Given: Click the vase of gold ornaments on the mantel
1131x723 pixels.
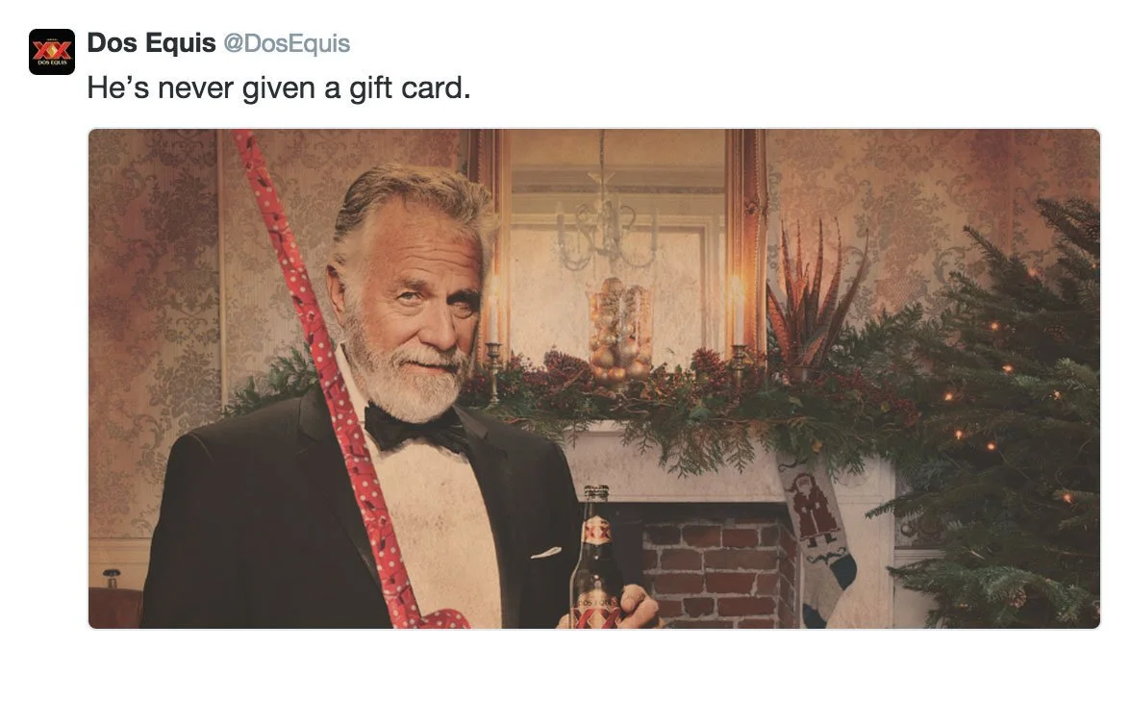Looking at the screenshot, I should tap(619, 334).
